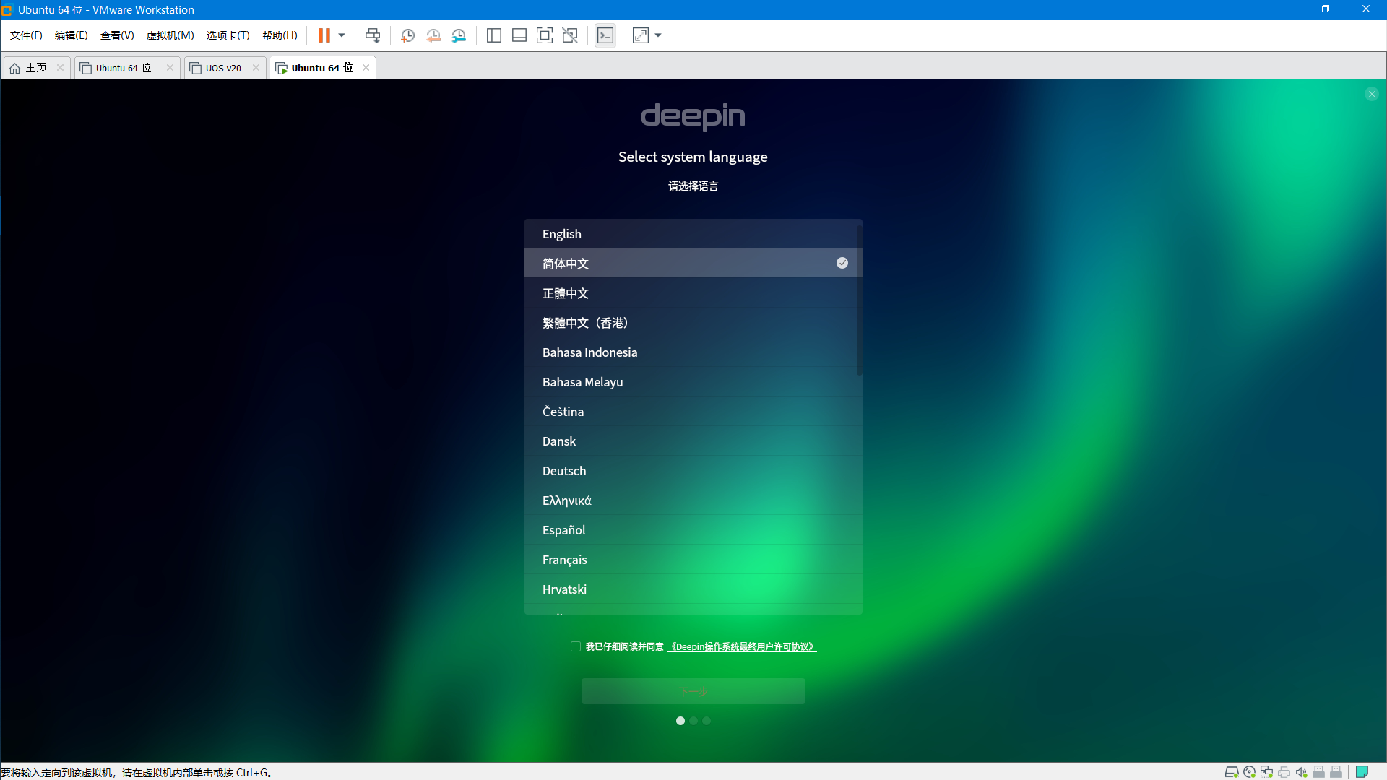Close the installer with top-right X
The image size is (1387, 780).
(x=1371, y=94)
